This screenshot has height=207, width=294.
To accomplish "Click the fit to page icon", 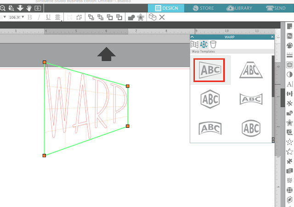I will (38, 8).
